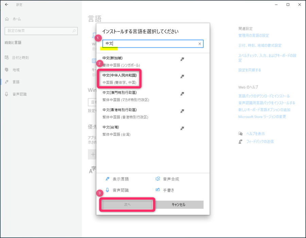This screenshot has width=306, height=238.
Task: Click the 設定の検索 search box
Action: tap(41, 31)
